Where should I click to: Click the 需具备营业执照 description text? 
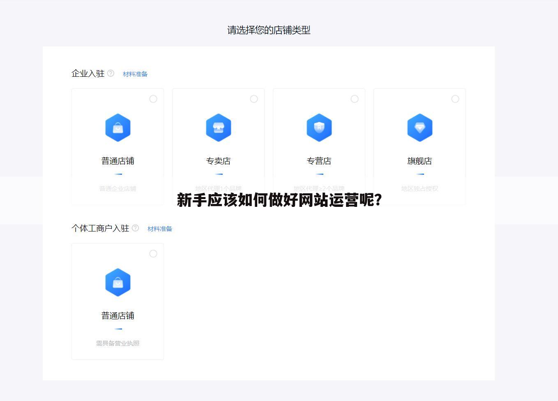point(118,343)
